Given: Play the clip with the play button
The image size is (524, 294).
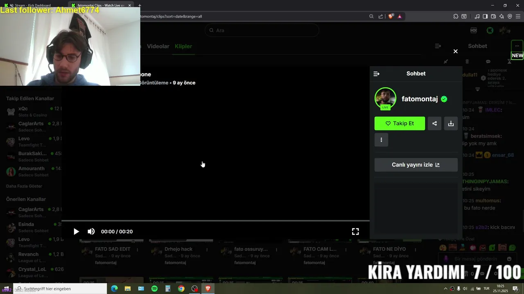Looking at the screenshot, I should [76, 232].
